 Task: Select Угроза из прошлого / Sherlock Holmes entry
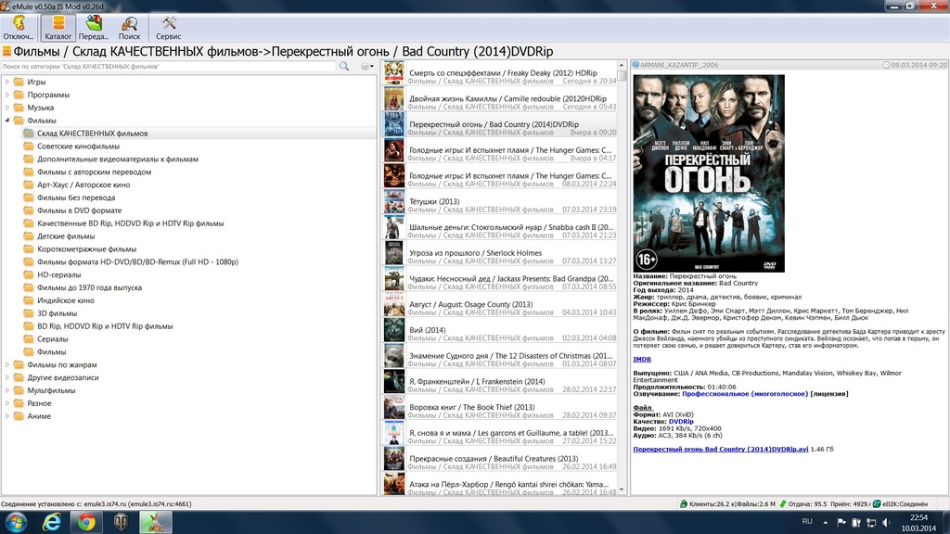(x=500, y=254)
